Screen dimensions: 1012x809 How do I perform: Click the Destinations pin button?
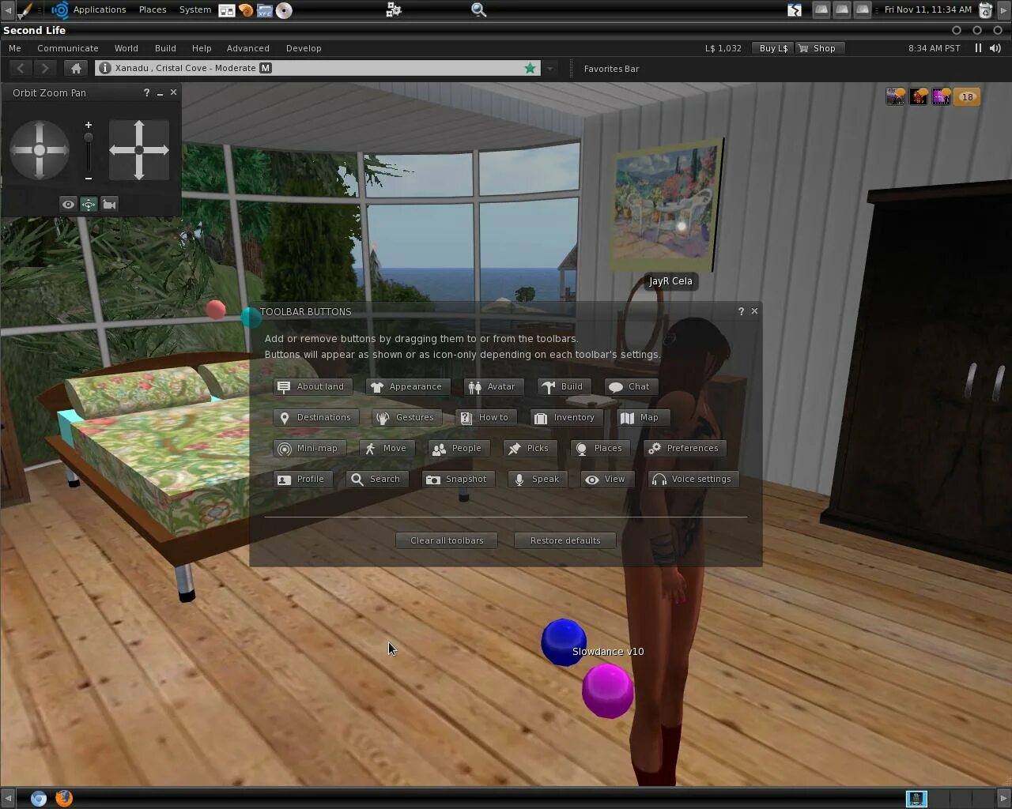(x=316, y=418)
